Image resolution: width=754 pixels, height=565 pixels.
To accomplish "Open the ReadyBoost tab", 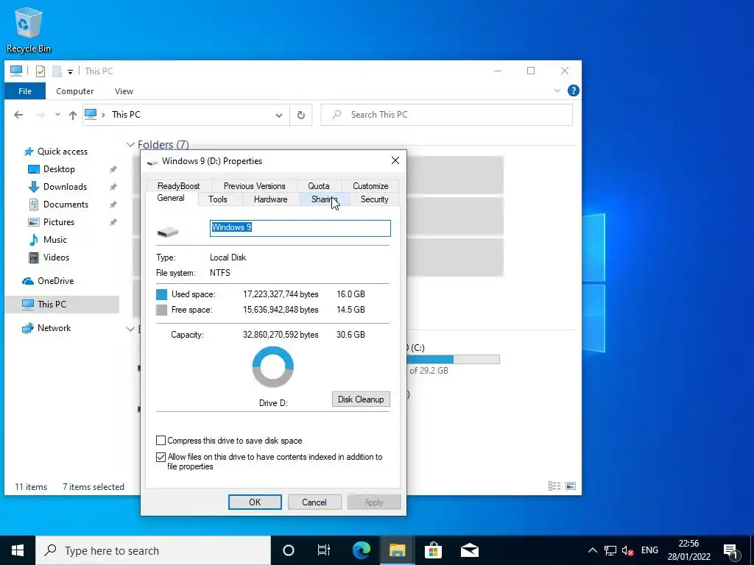I will tap(178, 186).
